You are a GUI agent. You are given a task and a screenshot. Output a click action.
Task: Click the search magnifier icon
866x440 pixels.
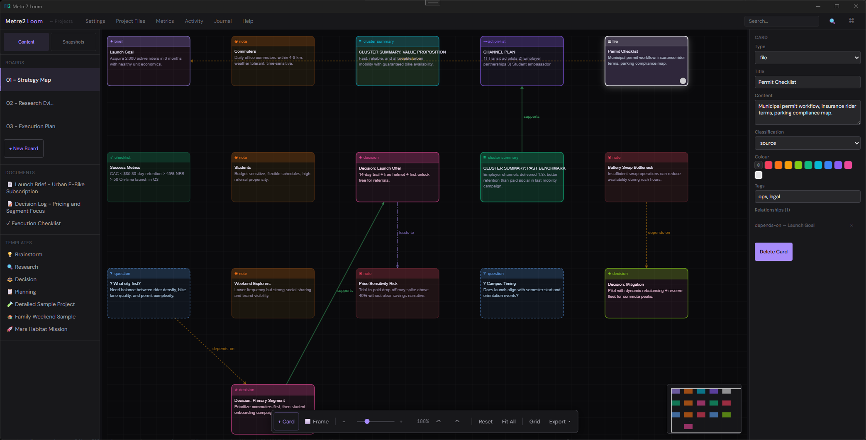tap(832, 21)
